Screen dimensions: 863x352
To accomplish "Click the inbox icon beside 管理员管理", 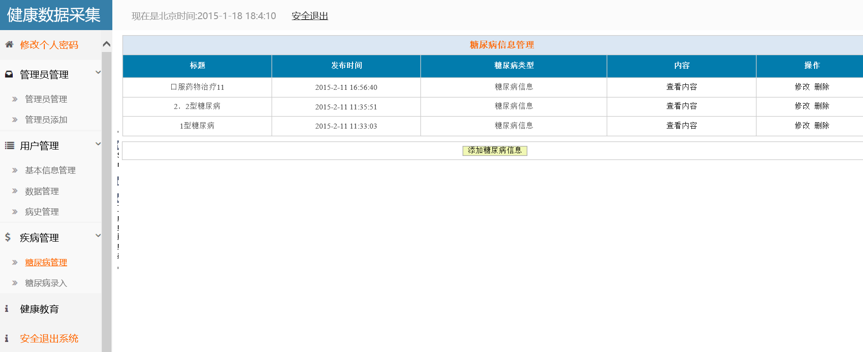I will pyautogui.click(x=9, y=74).
